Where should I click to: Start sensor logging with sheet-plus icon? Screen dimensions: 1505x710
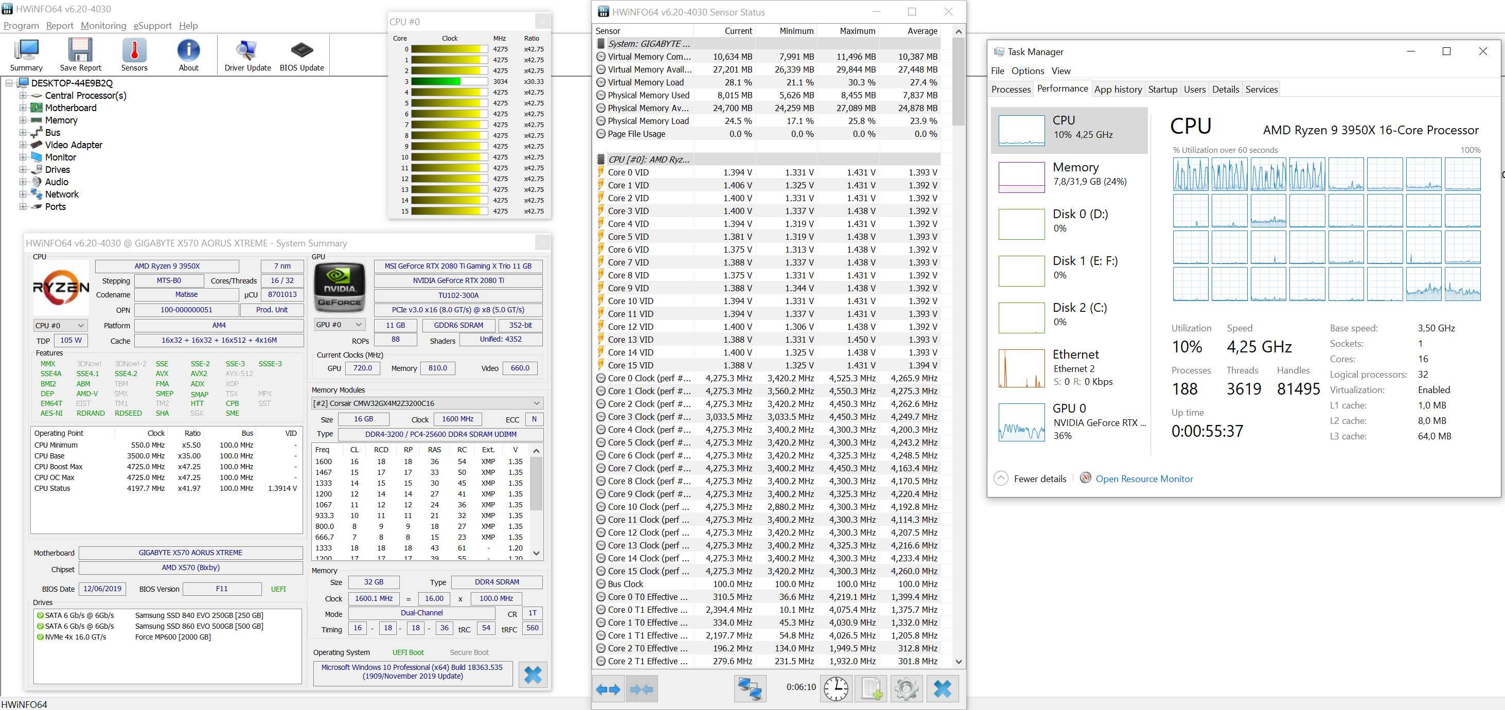coord(871,688)
